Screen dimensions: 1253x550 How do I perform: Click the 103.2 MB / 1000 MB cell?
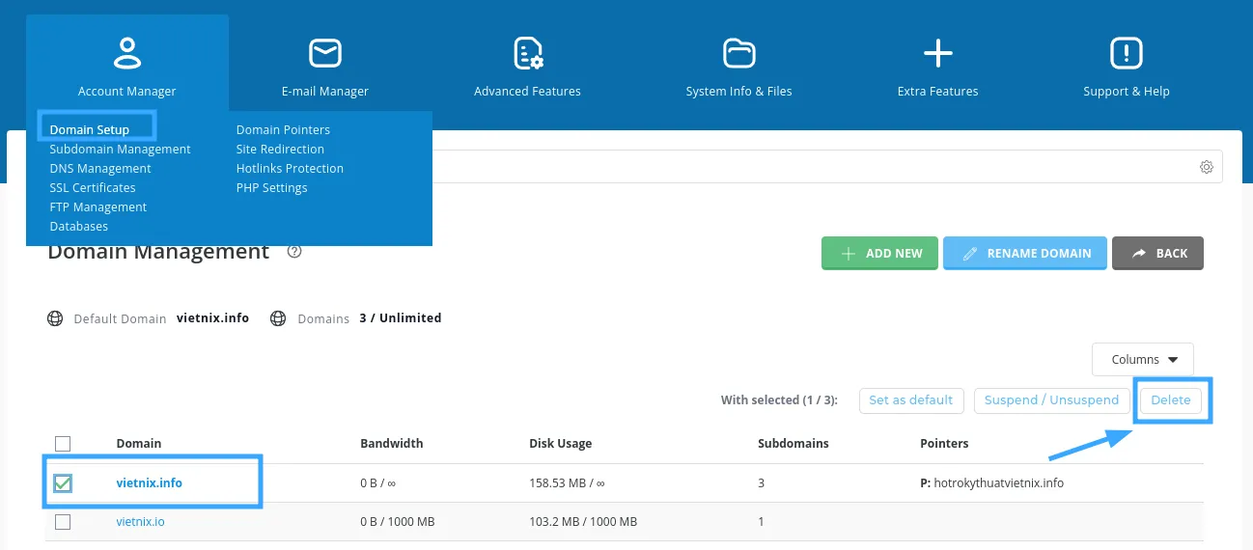(583, 522)
